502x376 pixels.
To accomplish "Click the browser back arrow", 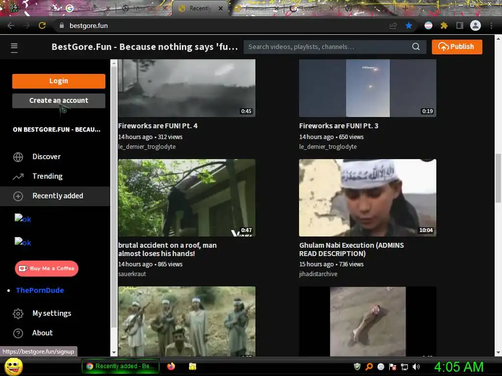I will 11,25.
